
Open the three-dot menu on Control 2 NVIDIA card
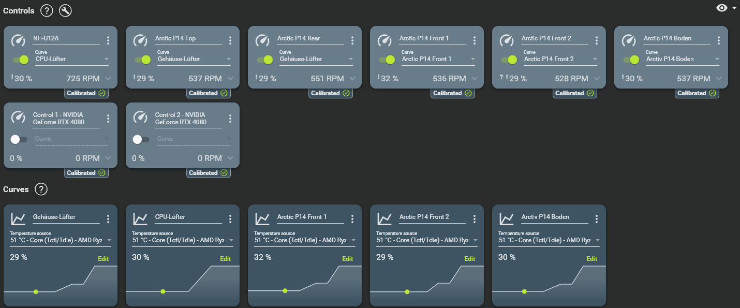click(230, 119)
